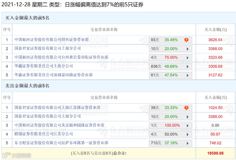
Task: Open 中国银河证券北京颐和园路证券营业部 link
Action: pyautogui.click(x=59, y=125)
